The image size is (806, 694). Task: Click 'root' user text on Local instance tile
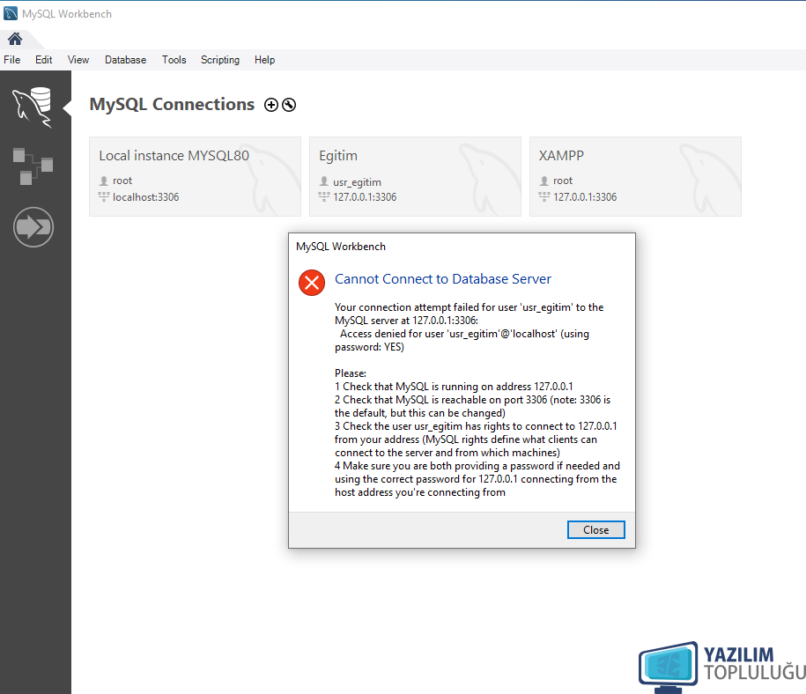pos(122,181)
